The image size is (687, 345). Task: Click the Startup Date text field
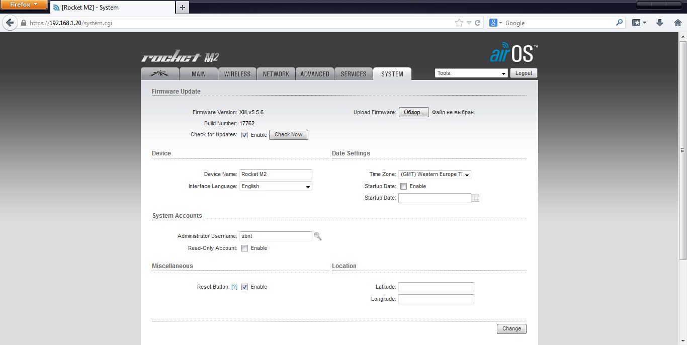click(435, 198)
